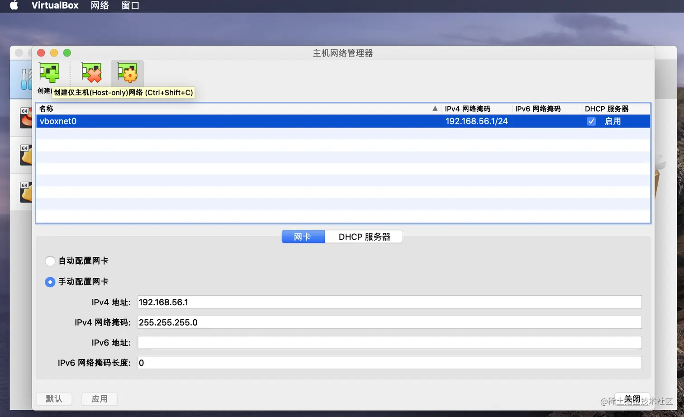
Task: Toggle the network properties gear icon
Action: 127,73
